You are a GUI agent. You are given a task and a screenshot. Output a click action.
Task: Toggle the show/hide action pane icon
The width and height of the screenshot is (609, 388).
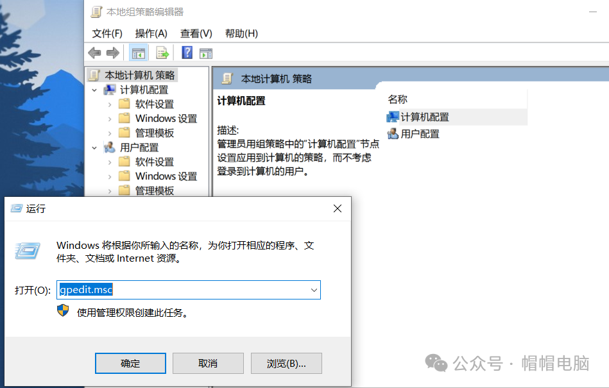(205, 53)
